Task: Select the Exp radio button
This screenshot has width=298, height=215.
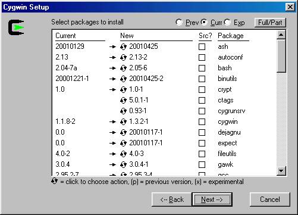Action: tap(227, 22)
